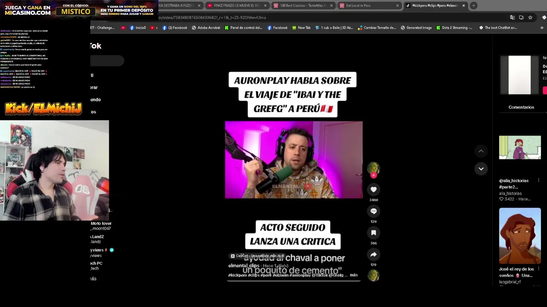Open 'Dota 2 Streaming' bookmark
547x307 pixels.
[x=454, y=28]
